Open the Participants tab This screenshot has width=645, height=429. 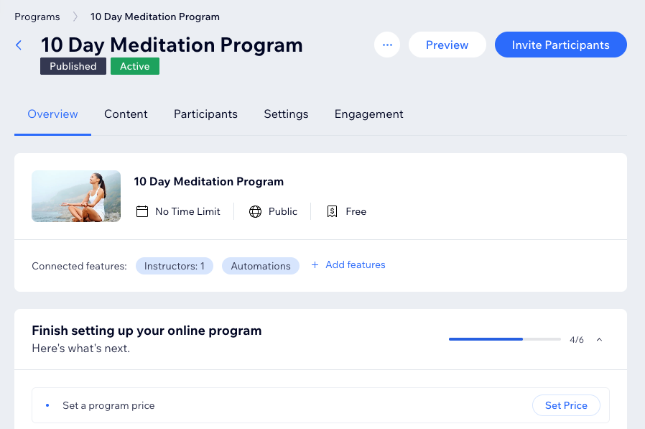coord(205,114)
